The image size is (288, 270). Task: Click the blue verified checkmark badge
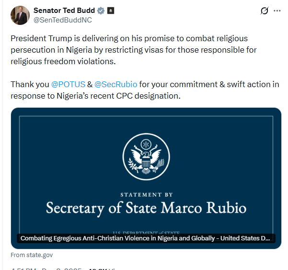101,11
